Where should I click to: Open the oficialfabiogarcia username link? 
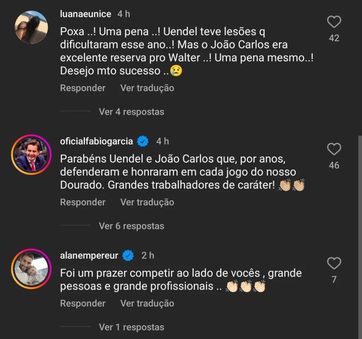(x=97, y=142)
